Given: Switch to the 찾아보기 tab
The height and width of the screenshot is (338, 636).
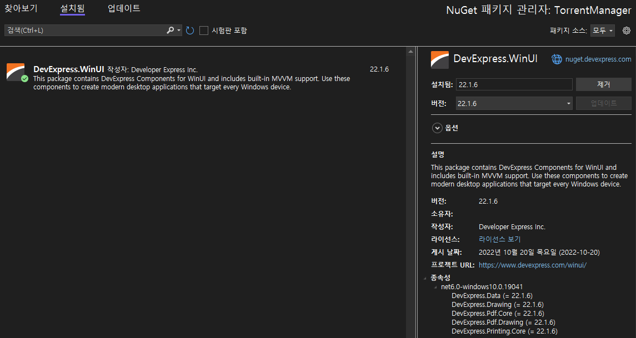Looking at the screenshot, I should click(x=21, y=8).
